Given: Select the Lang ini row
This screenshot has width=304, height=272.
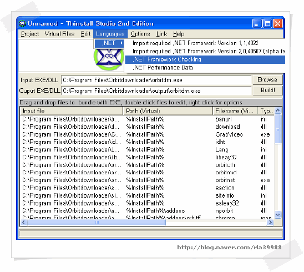Looking at the screenshot, I should coord(147,149).
